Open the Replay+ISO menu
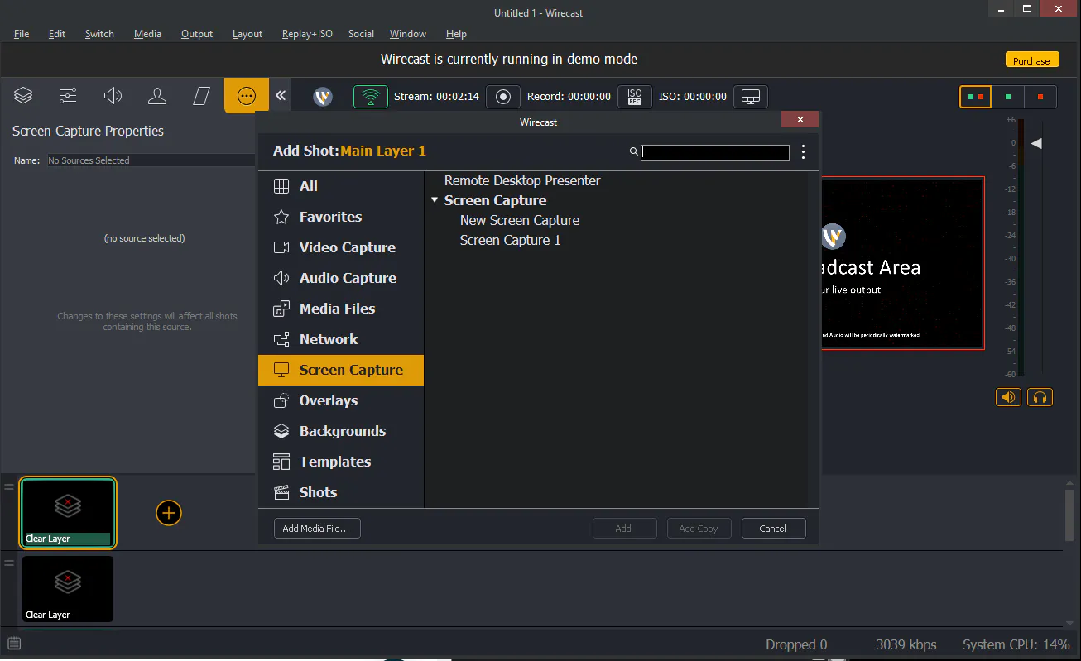1081x661 pixels. tap(307, 34)
